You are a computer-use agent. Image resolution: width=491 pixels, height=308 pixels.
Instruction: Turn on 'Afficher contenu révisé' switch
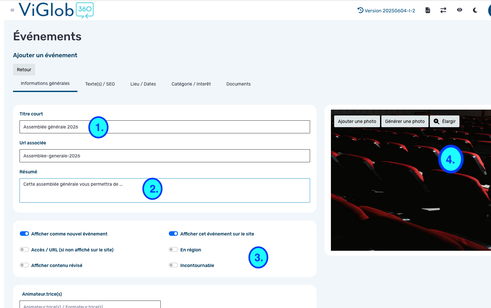24,265
